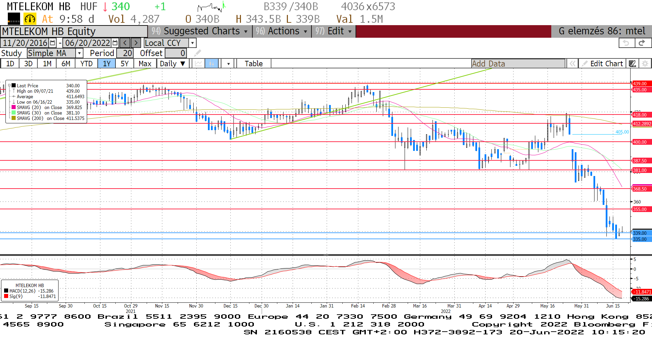
Task: Open the annotations toolbar icon beside Edit Chart
Action: pyautogui.click(x=632, y=64)
